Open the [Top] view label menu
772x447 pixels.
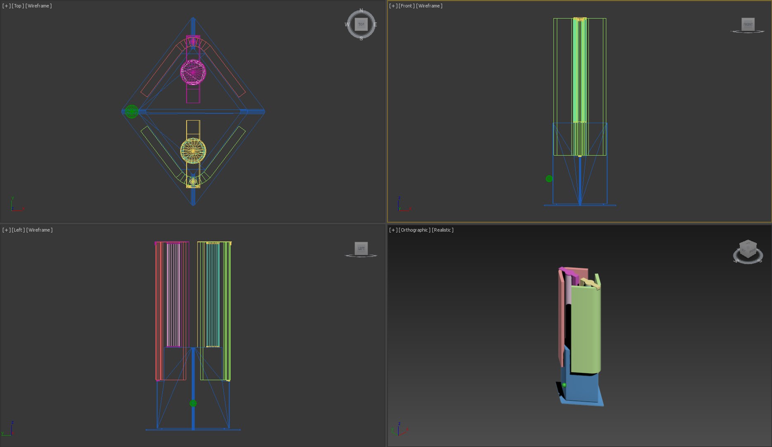[18, 6]
